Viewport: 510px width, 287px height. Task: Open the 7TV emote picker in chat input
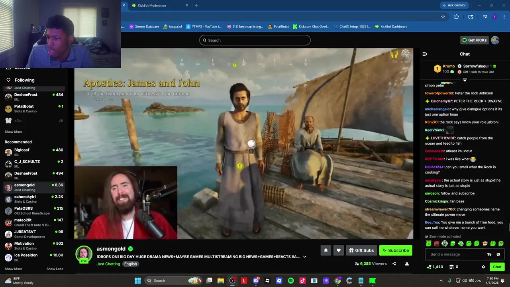pos(489,254)
